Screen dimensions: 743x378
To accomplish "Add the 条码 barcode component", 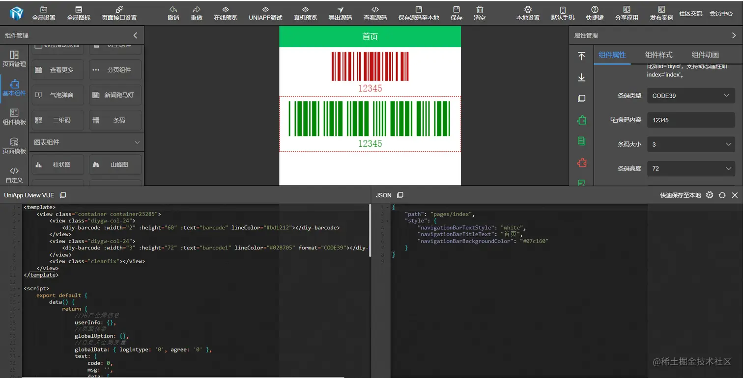I will (115, 120).
